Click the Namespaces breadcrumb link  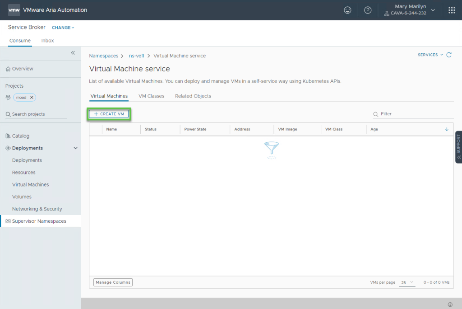coord(103,56)
